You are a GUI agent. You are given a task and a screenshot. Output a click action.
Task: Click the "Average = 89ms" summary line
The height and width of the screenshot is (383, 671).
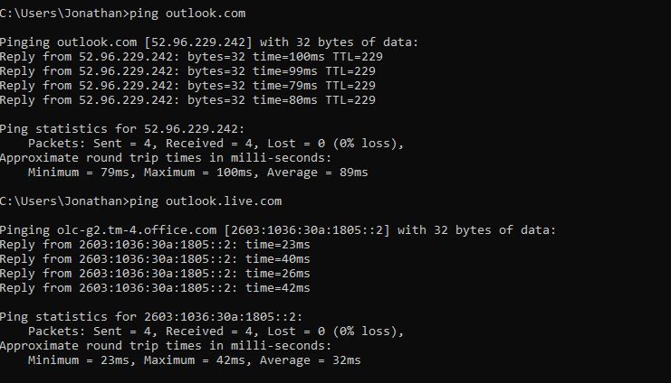tap(197, 173)
